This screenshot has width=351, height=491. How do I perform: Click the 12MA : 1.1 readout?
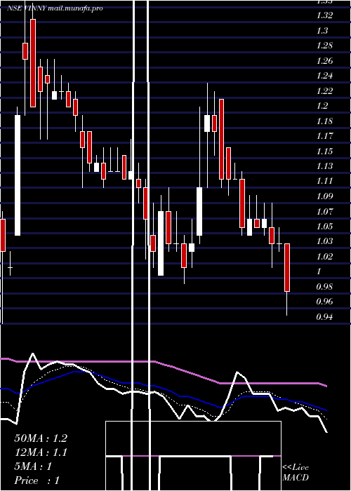pyautogui.click(x=41, y=452)
